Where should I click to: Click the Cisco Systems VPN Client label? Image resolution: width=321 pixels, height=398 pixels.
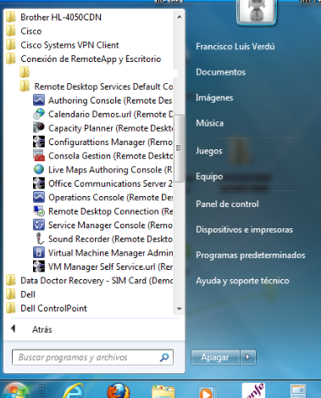coord(69,45)
